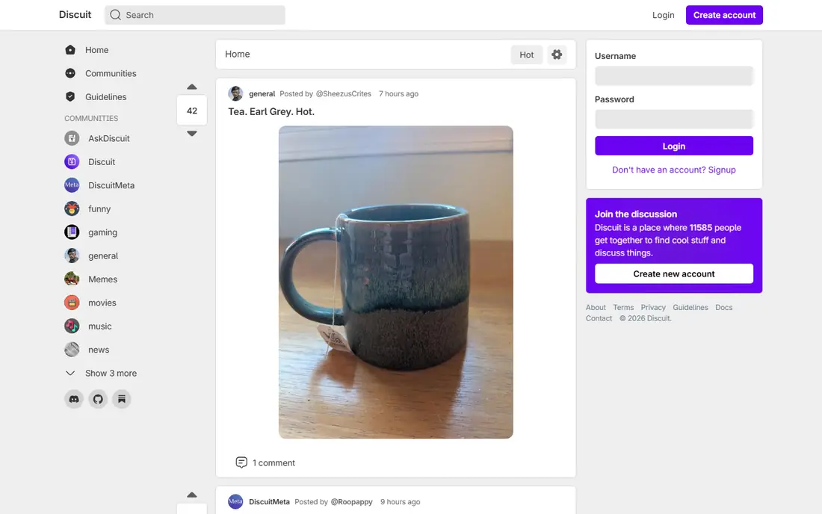The width and height of the screenshot is (822, 514).
Task: Open the music community avatar
Action: [72, 326]
